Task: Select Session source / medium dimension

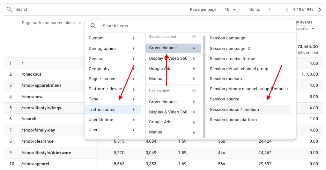Action: tap(234, 109)
